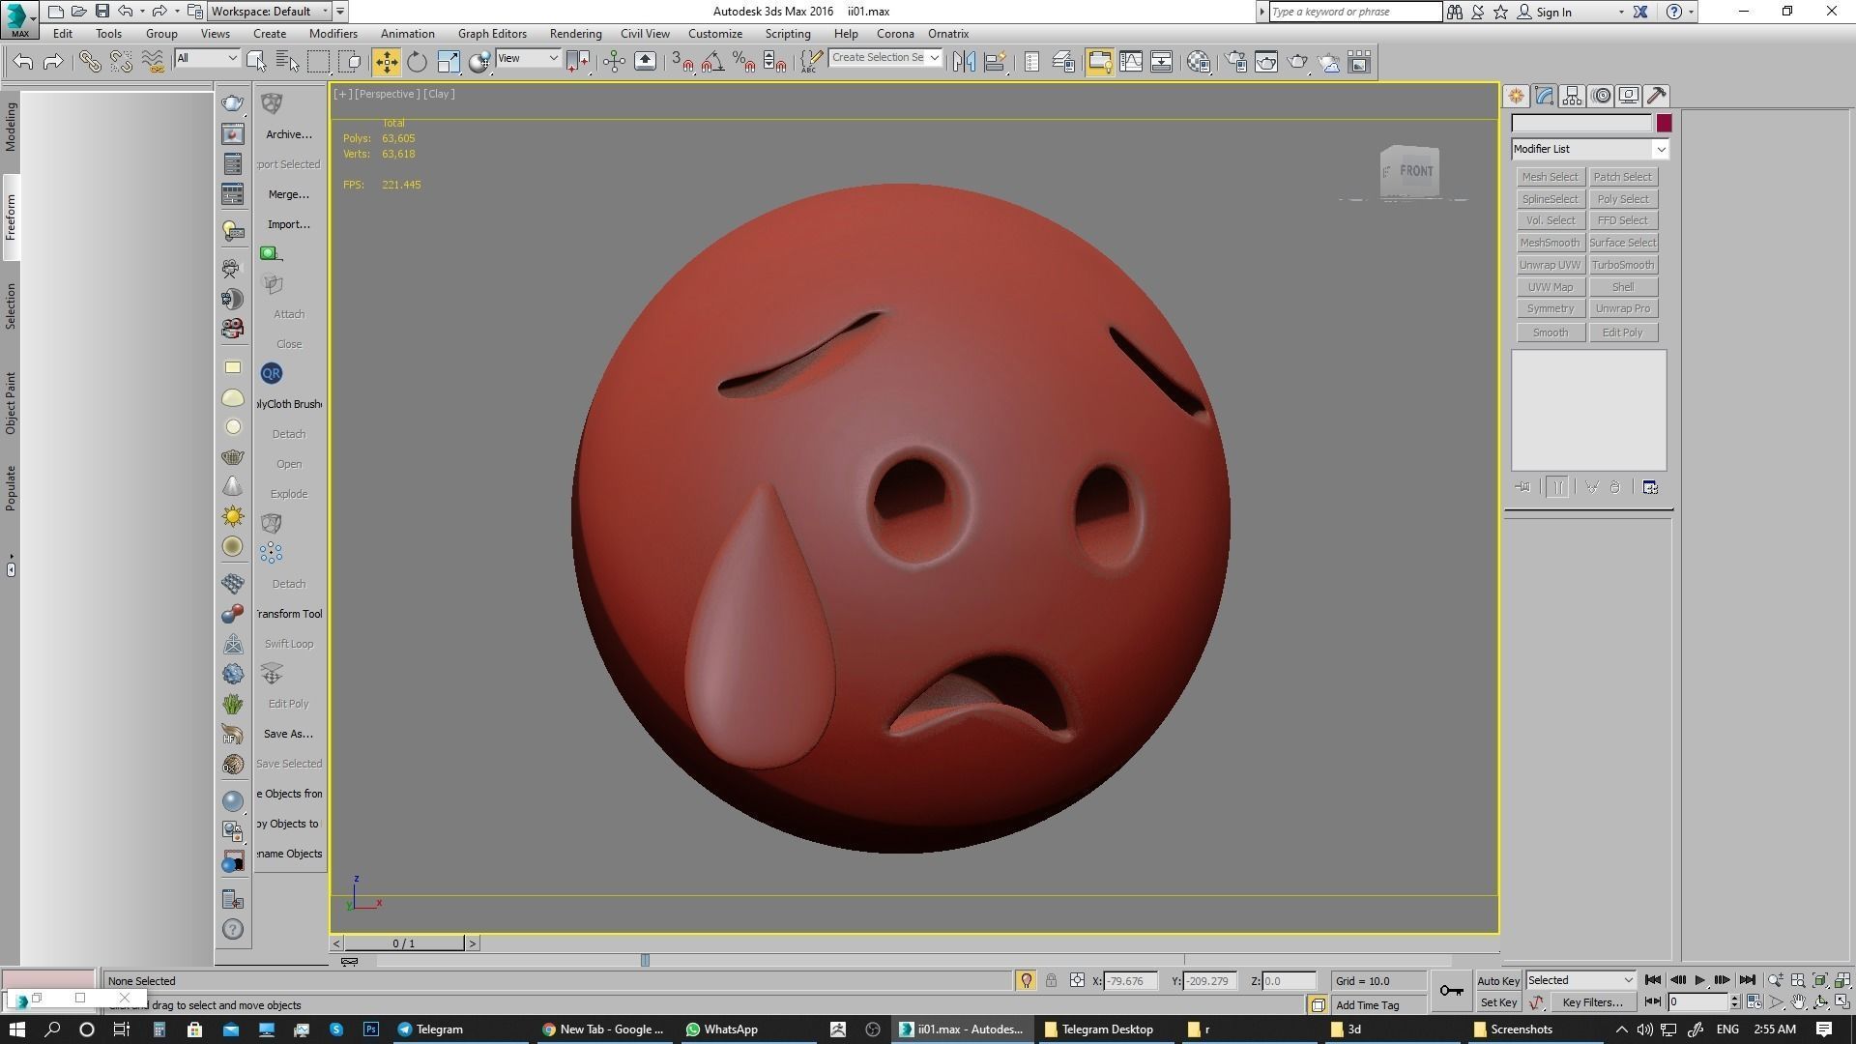Toggle Angle Snap on

click(x=712, y=62)
